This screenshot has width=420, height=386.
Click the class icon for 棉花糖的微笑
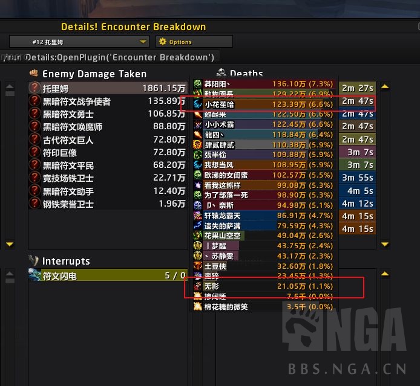[198, 306]
